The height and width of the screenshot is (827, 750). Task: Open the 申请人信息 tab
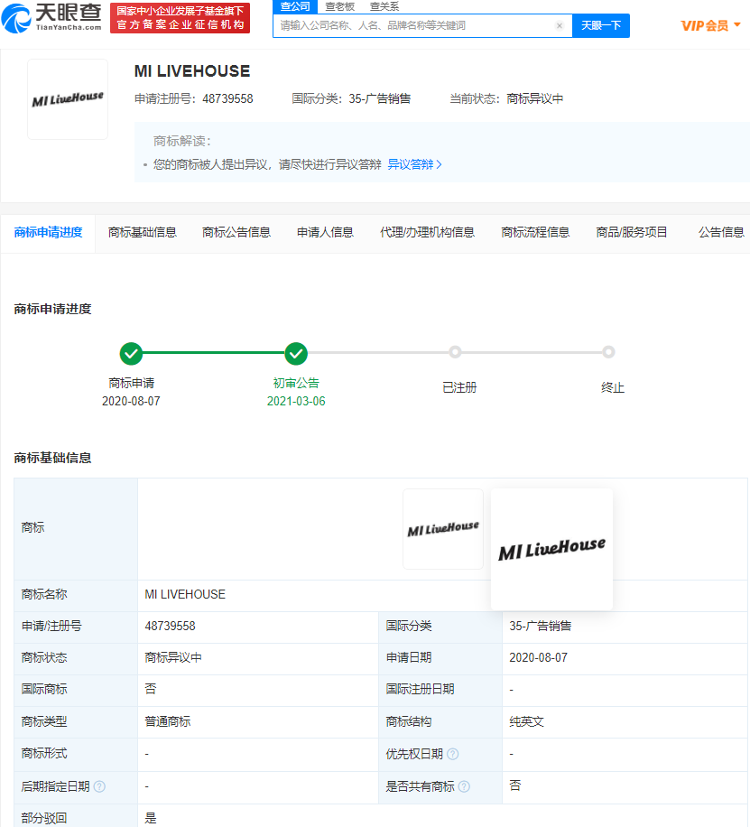[325, 233]
